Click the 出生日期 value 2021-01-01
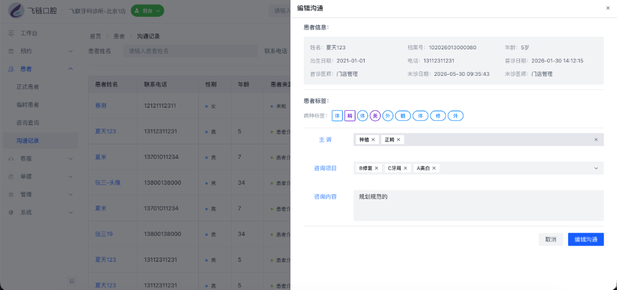Screen dimensions: 617x290 click(351, 61)
